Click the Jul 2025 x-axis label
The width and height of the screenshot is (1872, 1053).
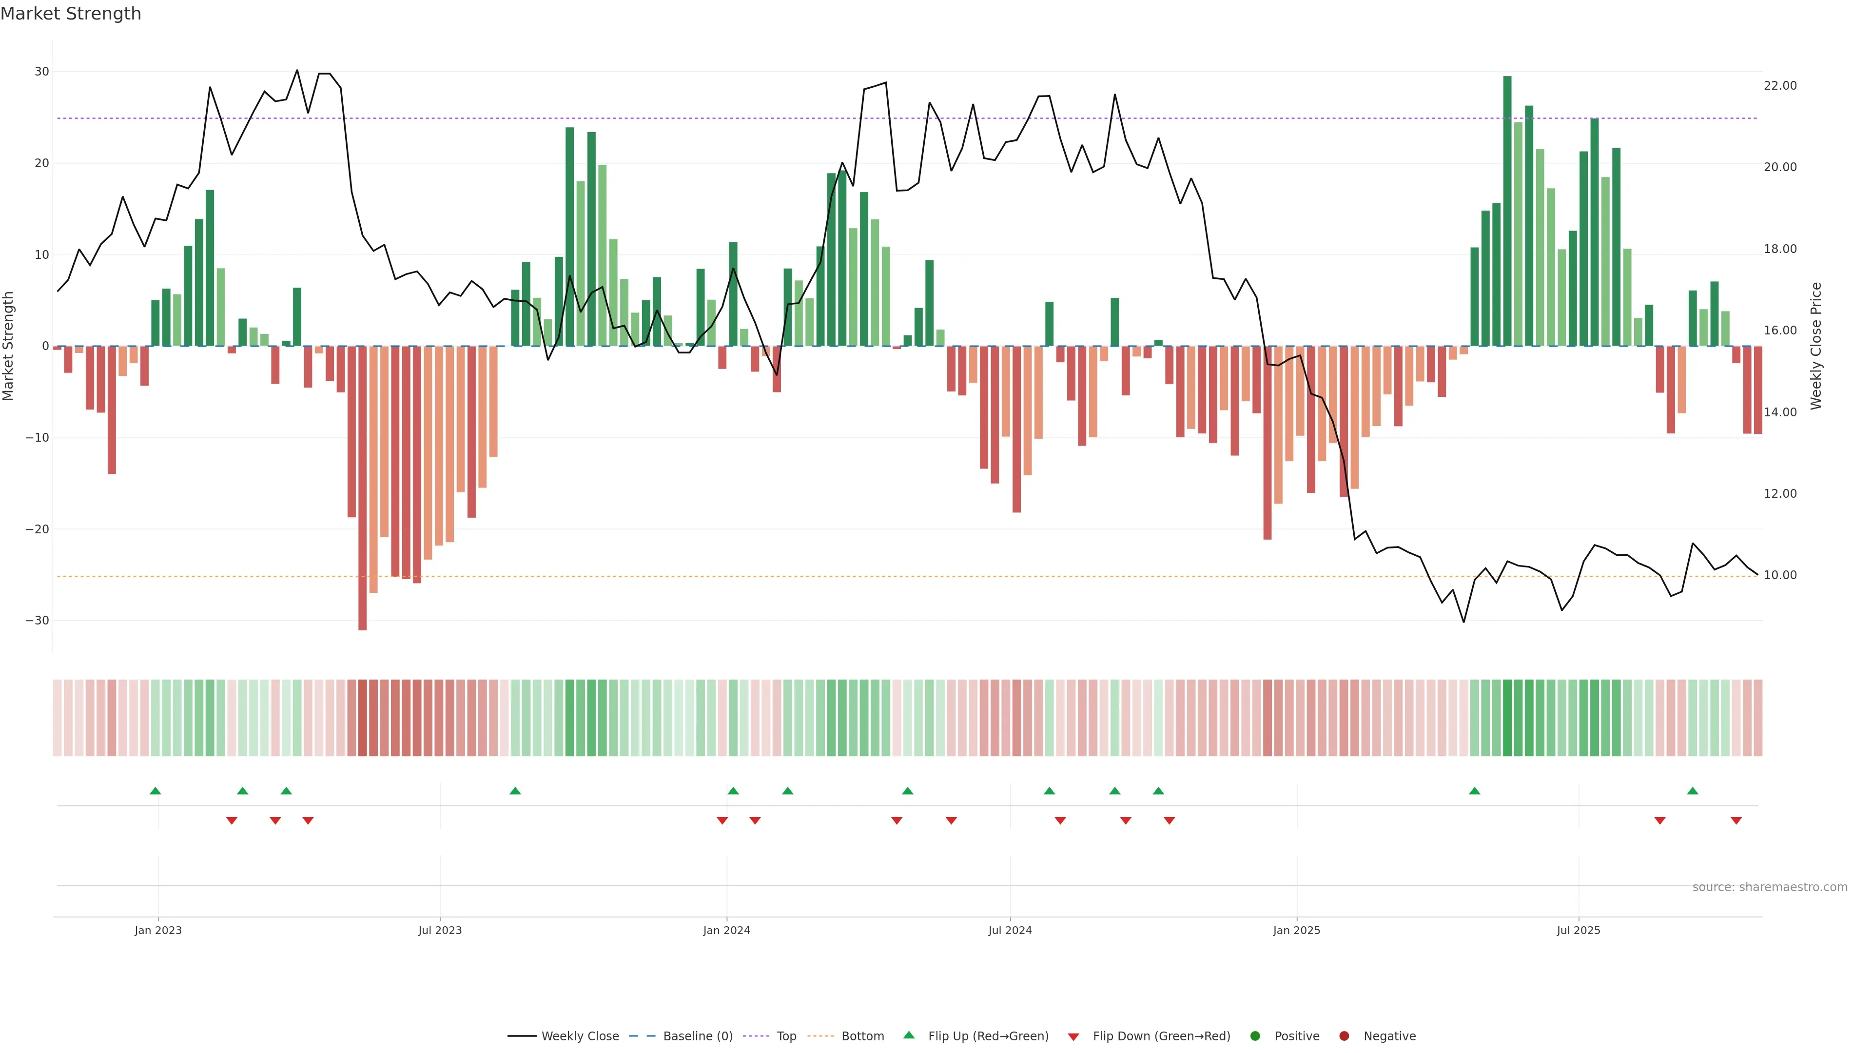(x=1578, y=930)
